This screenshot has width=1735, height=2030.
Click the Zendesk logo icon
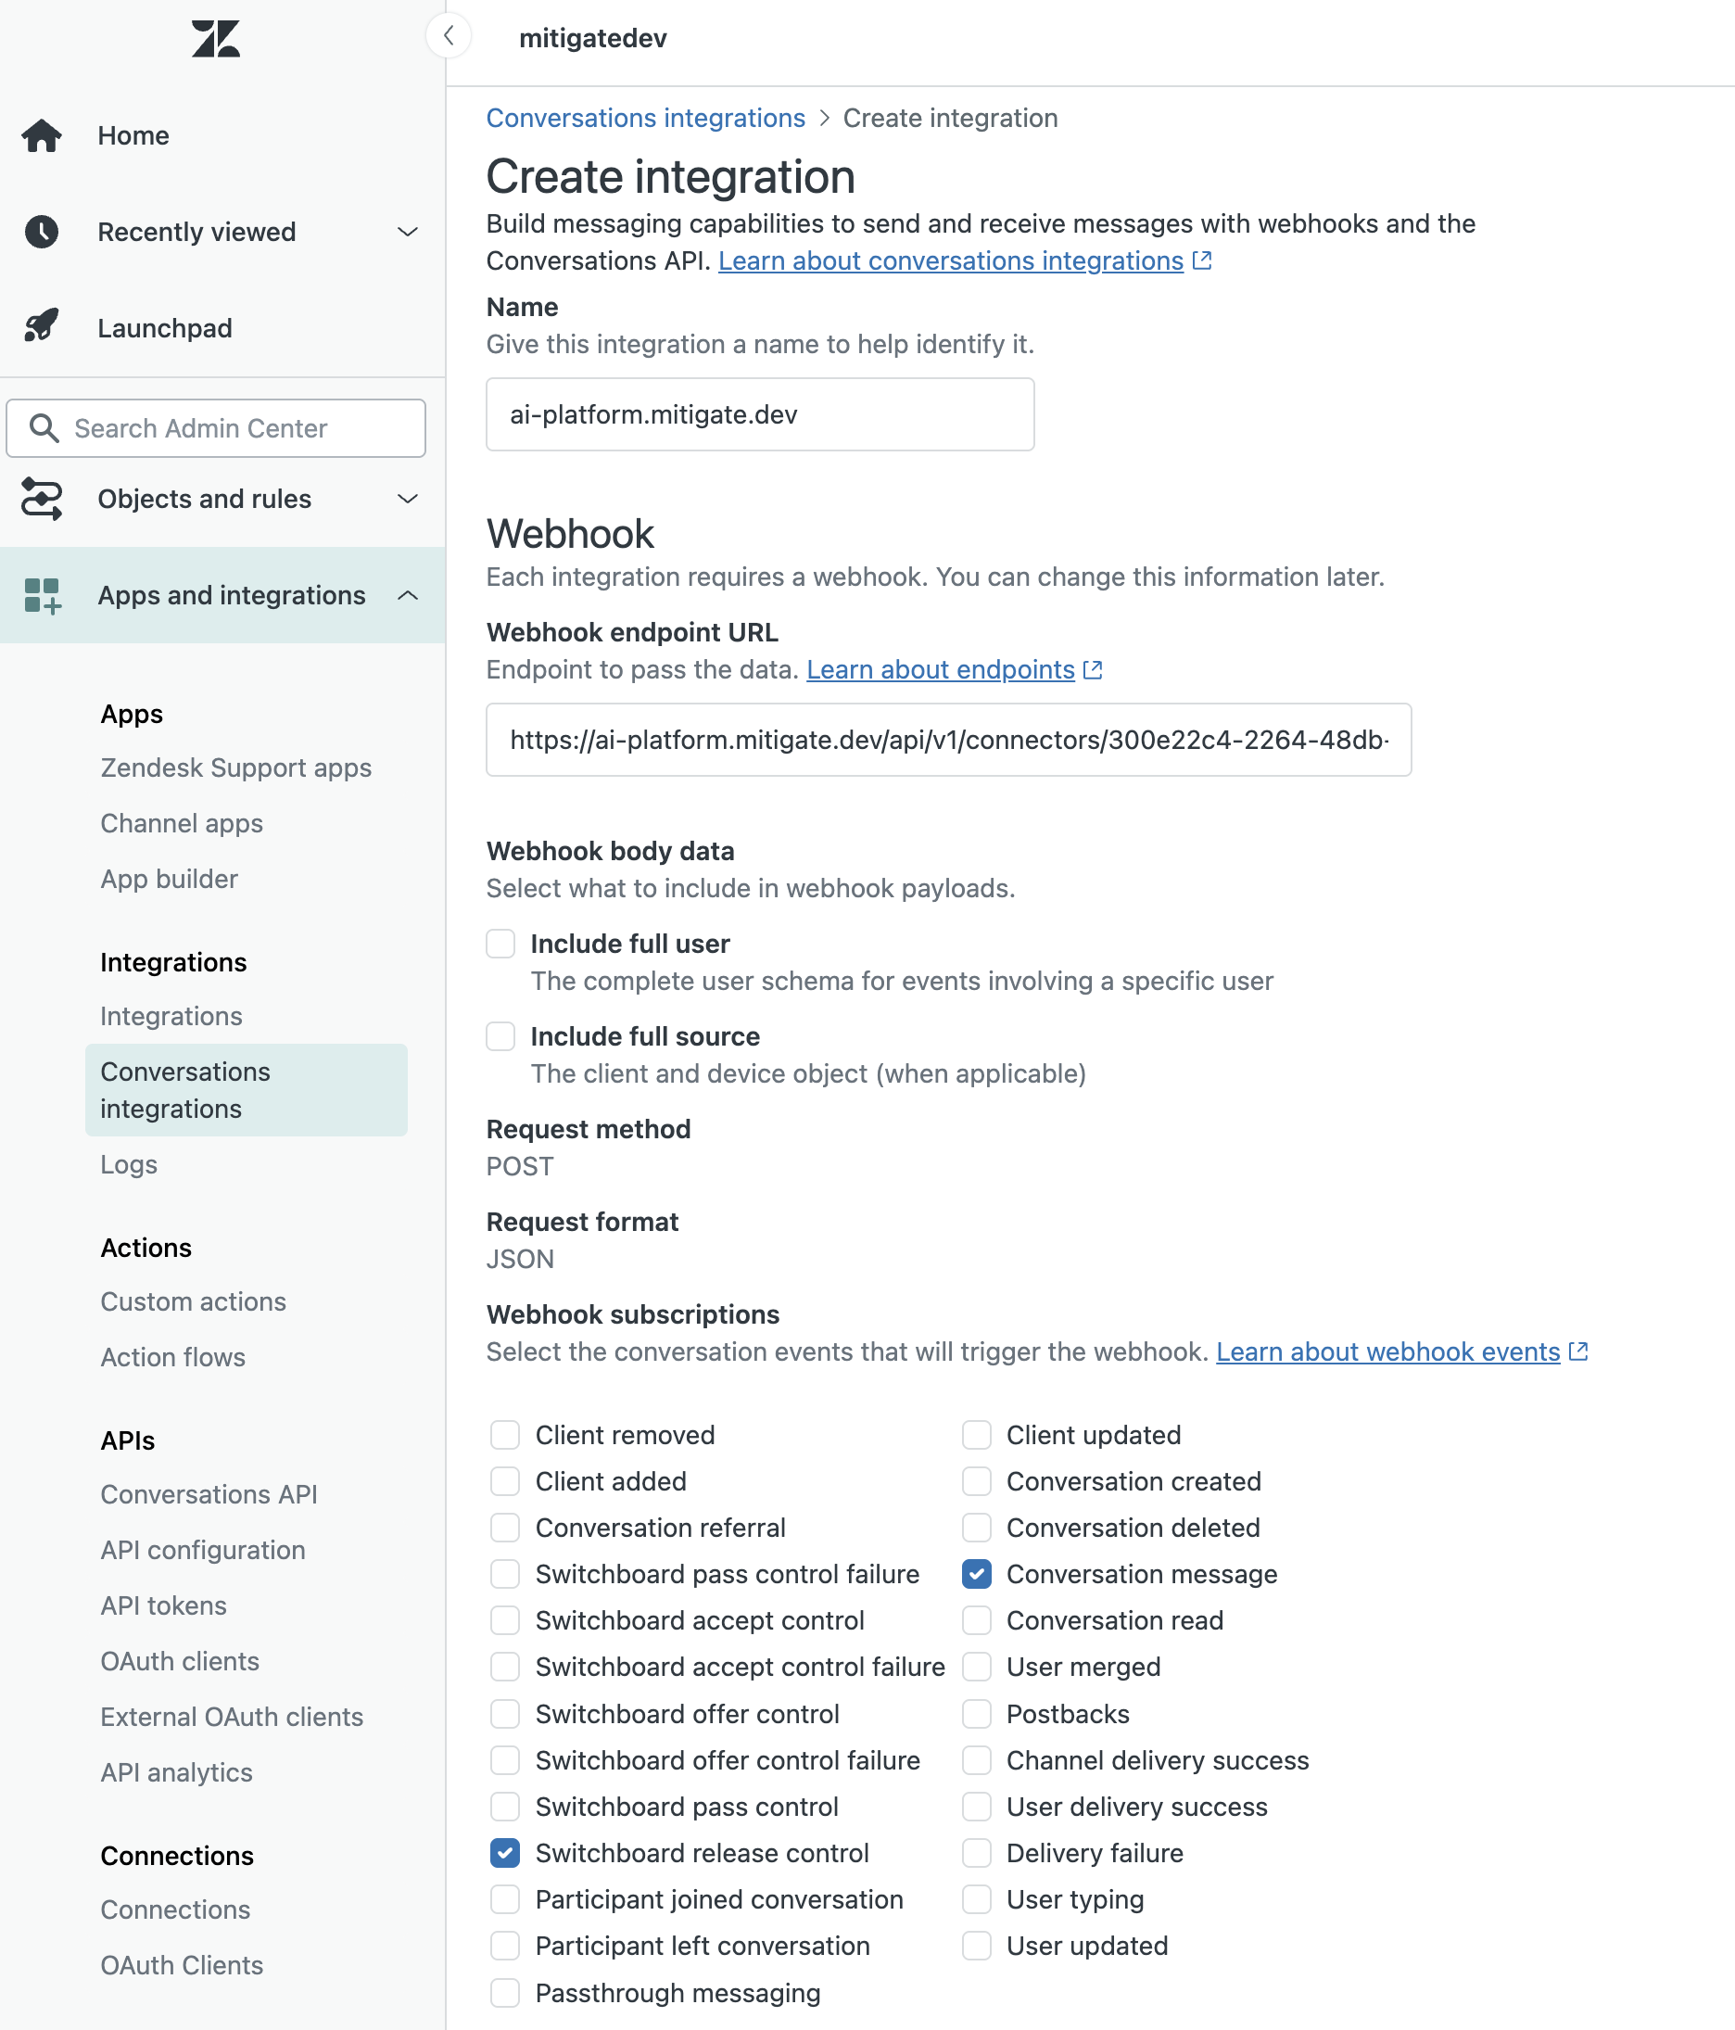[216, 39]
